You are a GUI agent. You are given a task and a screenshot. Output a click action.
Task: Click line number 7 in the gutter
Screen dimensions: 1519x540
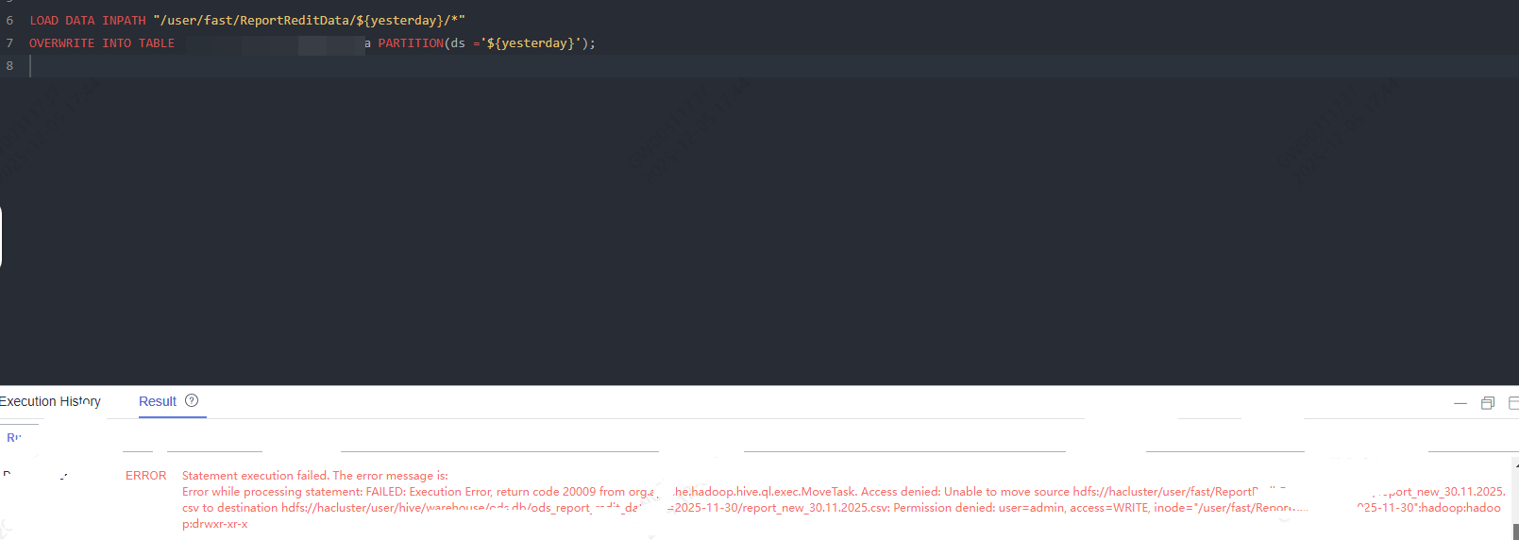9,42
